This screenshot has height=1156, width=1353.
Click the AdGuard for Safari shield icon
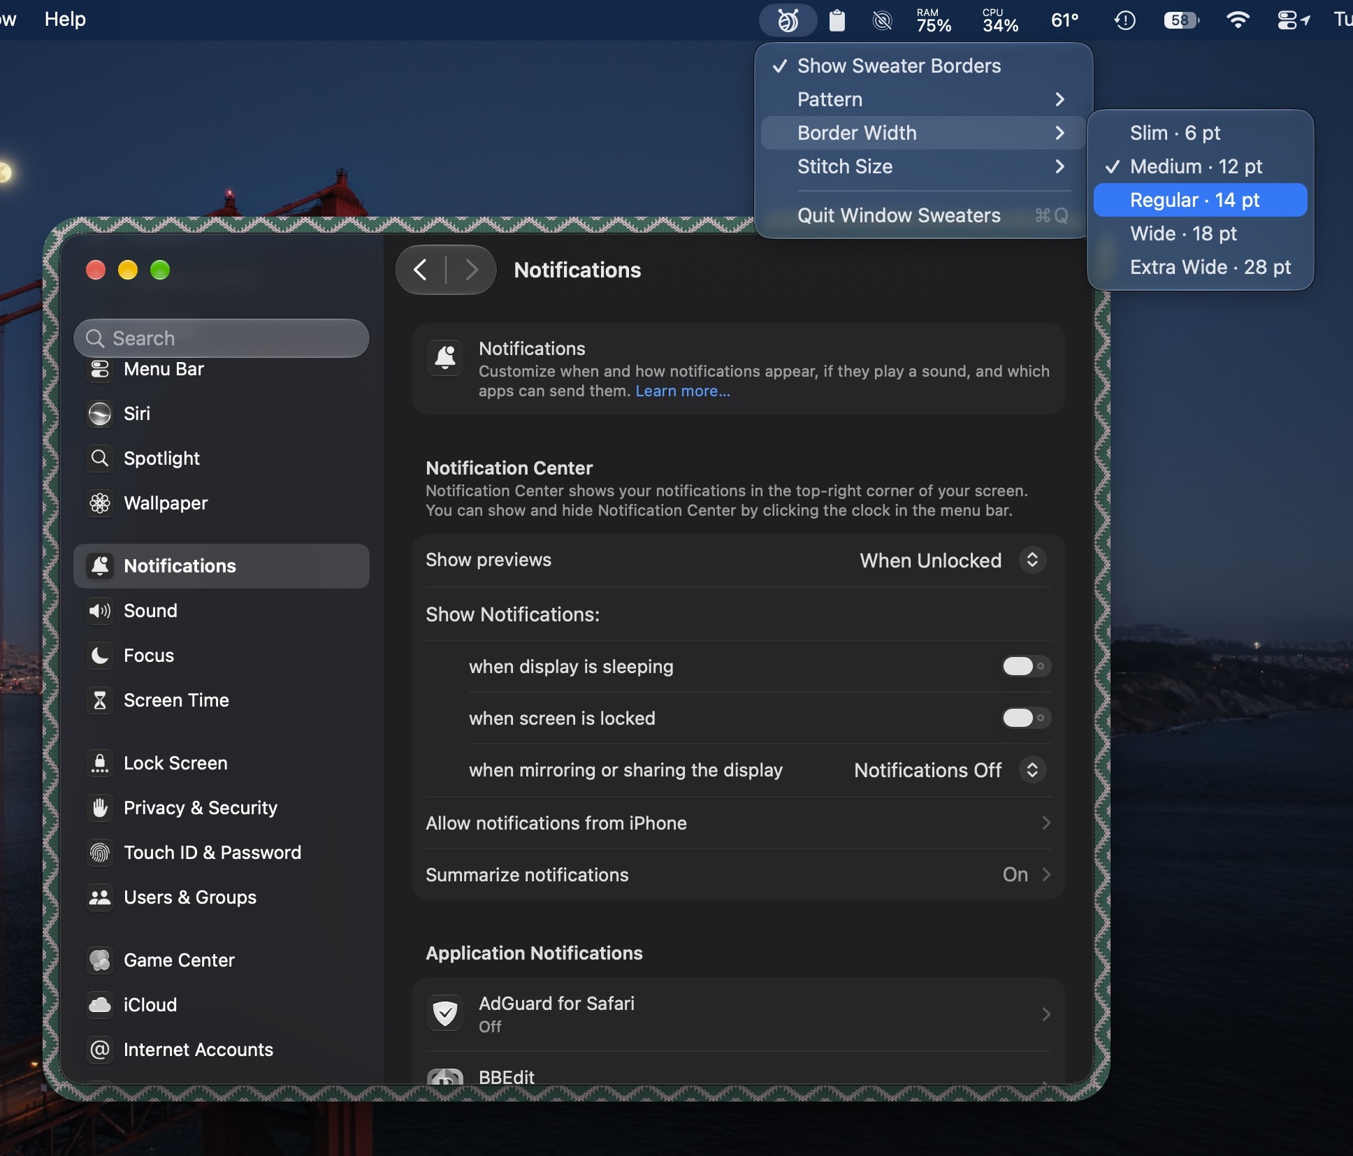pyautogui.click(x=445, y=1013)
